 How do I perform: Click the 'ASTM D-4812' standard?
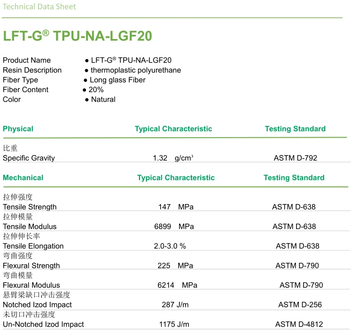(299, 324)
